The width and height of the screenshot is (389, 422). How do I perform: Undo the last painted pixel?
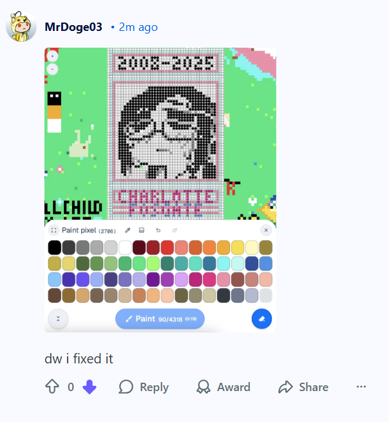(x=158, y=230)
